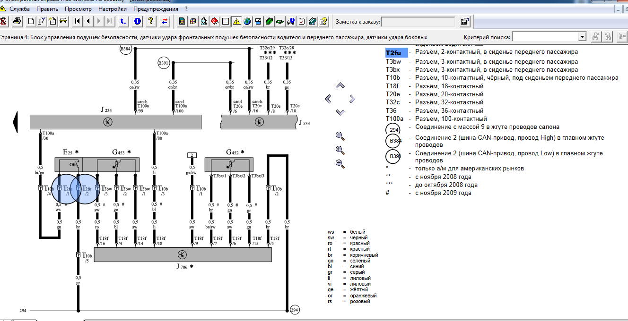Viewport: 628px width, 321px height.
Task: Open the Критерий поиска dropdown
Action: [x=582, y=37]
